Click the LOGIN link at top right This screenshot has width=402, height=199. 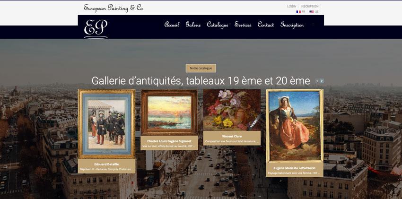291,7
